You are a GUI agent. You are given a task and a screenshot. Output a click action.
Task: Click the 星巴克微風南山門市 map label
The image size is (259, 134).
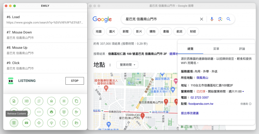click(151, 103)
